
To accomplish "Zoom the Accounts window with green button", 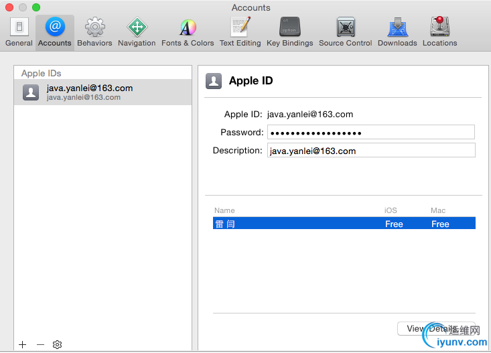I will coord(36,7).
